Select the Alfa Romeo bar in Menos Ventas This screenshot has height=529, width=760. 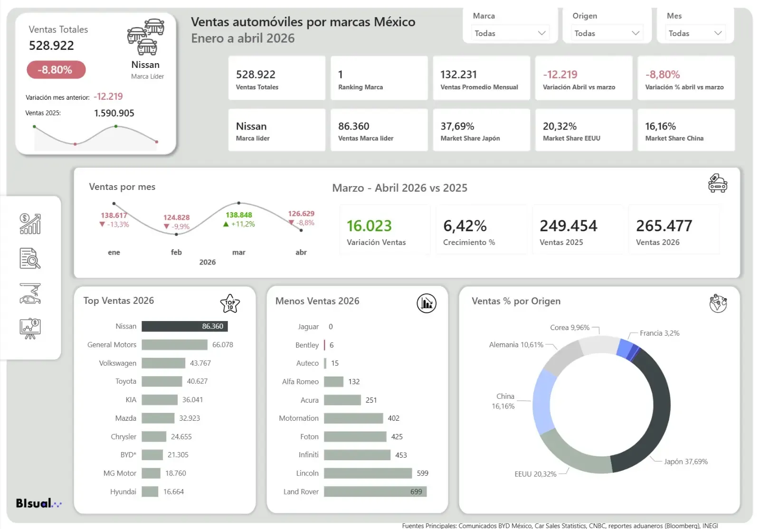(x=334, y=381)
